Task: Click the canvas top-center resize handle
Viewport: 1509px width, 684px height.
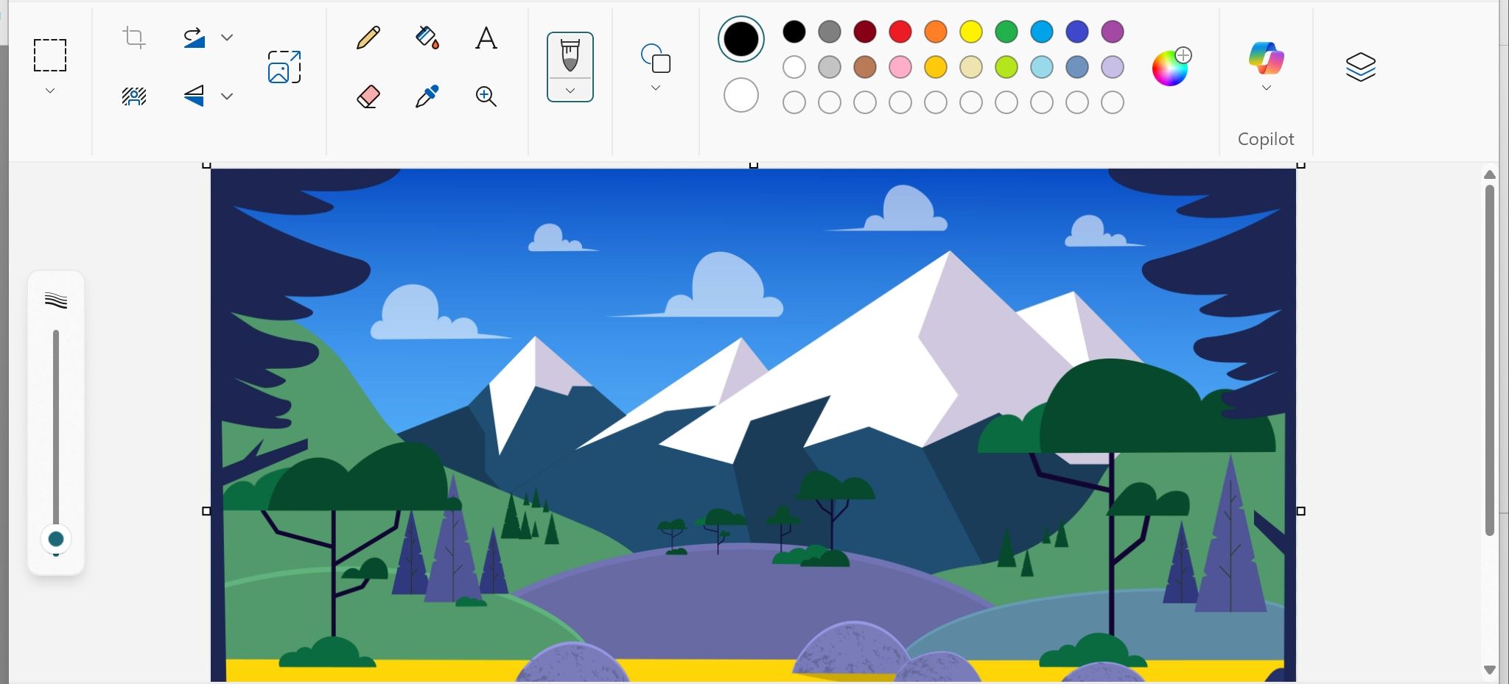Action: click(754, 166)
